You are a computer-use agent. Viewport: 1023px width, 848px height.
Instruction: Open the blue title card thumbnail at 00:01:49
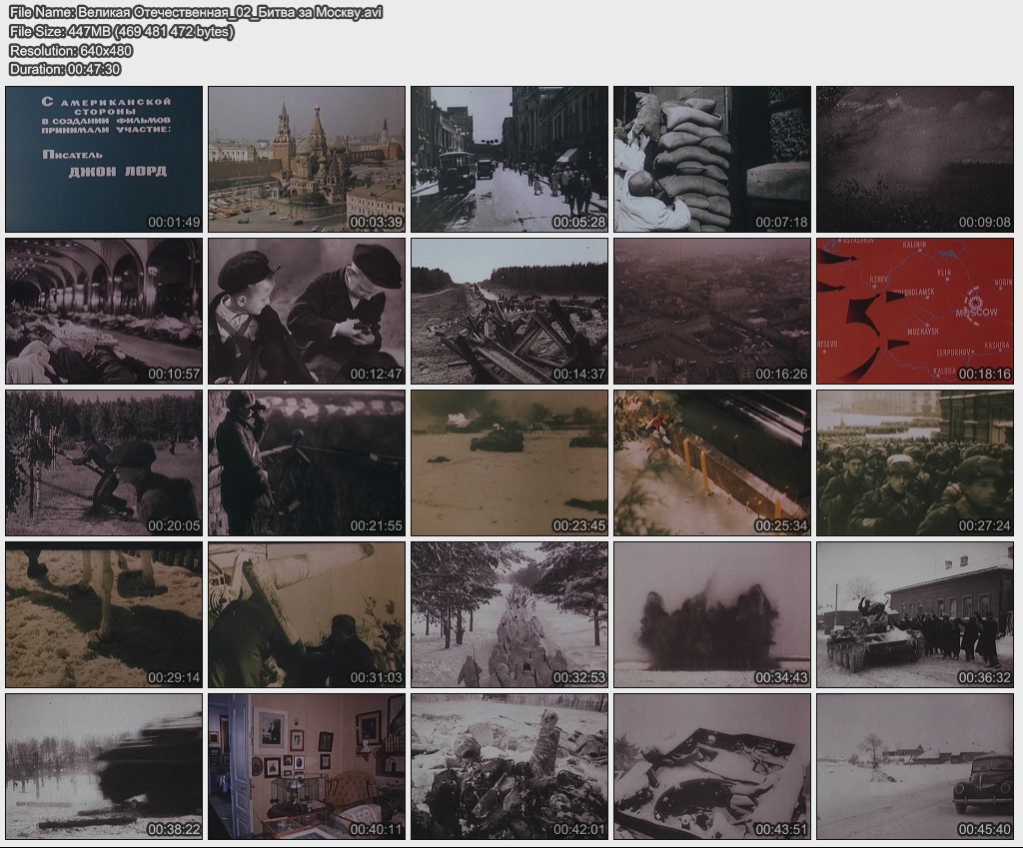click(x=104, y=159)
